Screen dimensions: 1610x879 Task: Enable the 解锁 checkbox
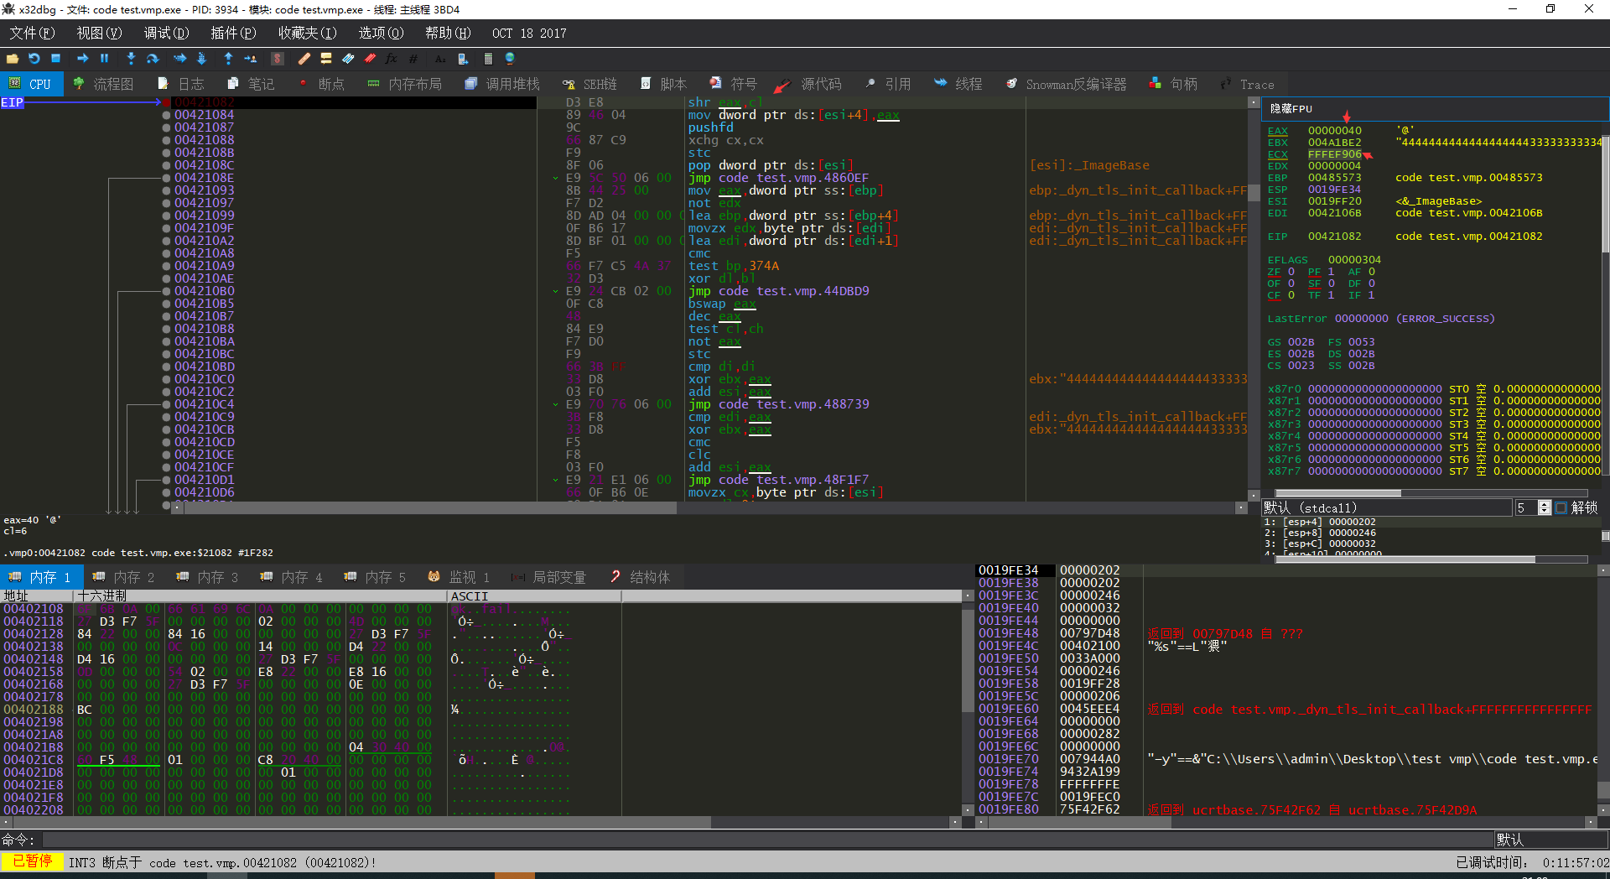coord(1561,507)
